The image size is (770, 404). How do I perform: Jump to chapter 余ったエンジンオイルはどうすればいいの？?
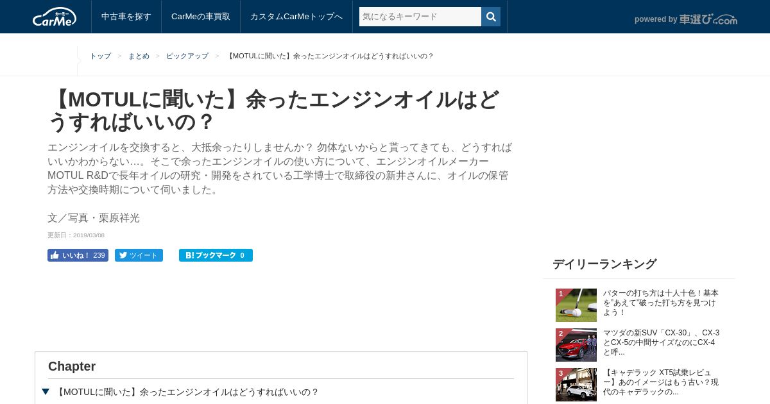coord(187,392)
